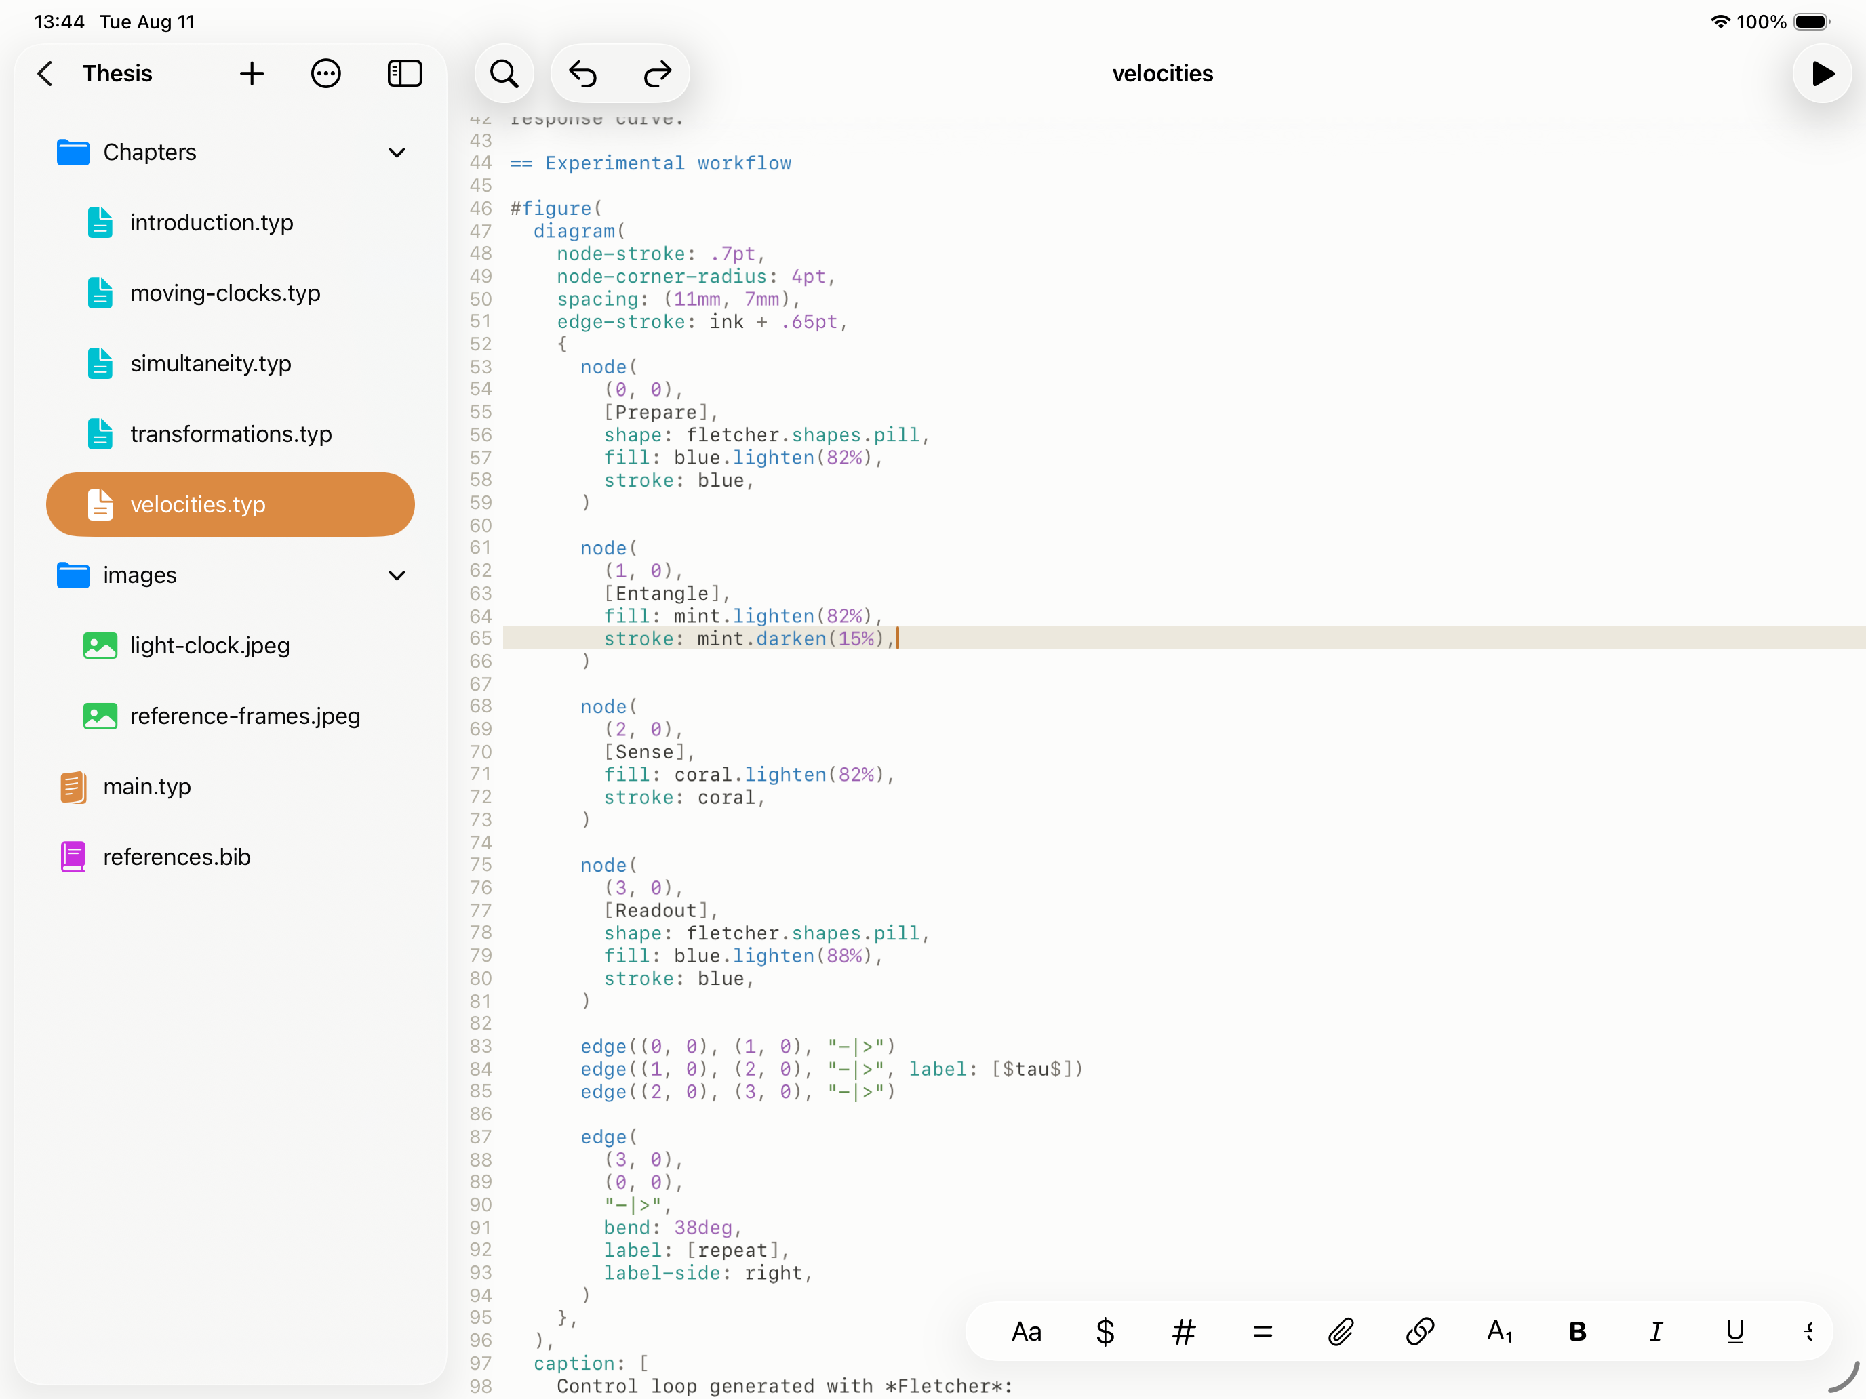Add a new file with plus icon

[252, 73]
